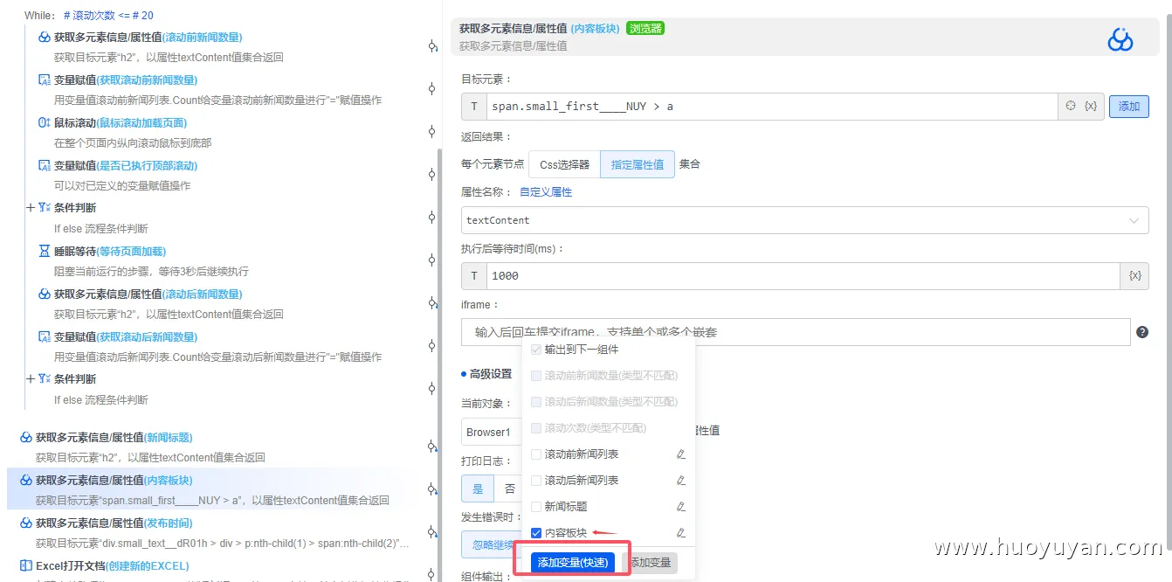Open the textContent attribute name dropdown
The height and width of the screenshot is (582, 1172).
tap(1134, 220)
